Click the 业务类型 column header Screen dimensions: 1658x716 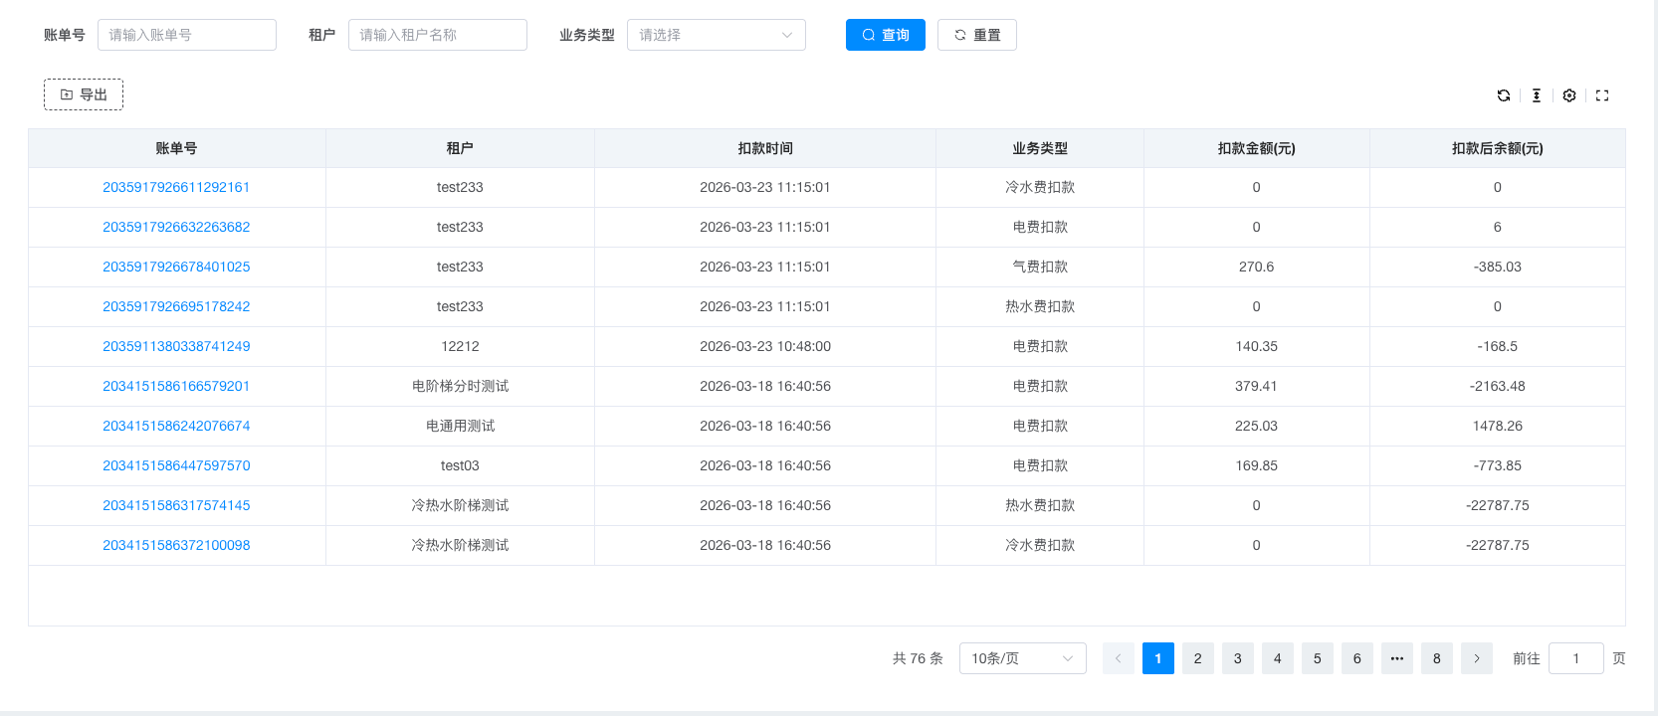tap(1040, 148)
